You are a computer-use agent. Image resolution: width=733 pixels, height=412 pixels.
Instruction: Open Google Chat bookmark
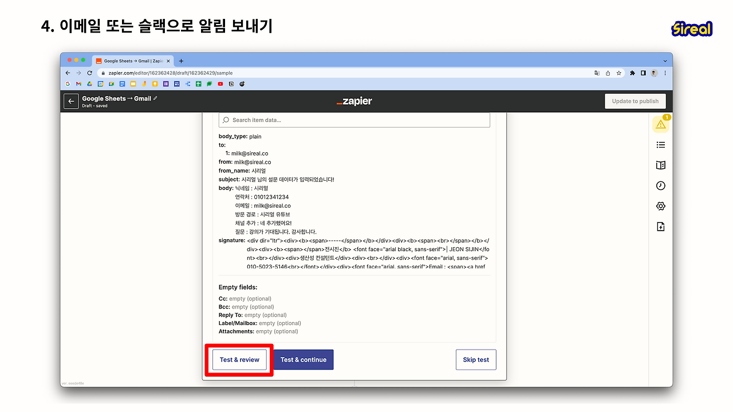tap(210, 84)
